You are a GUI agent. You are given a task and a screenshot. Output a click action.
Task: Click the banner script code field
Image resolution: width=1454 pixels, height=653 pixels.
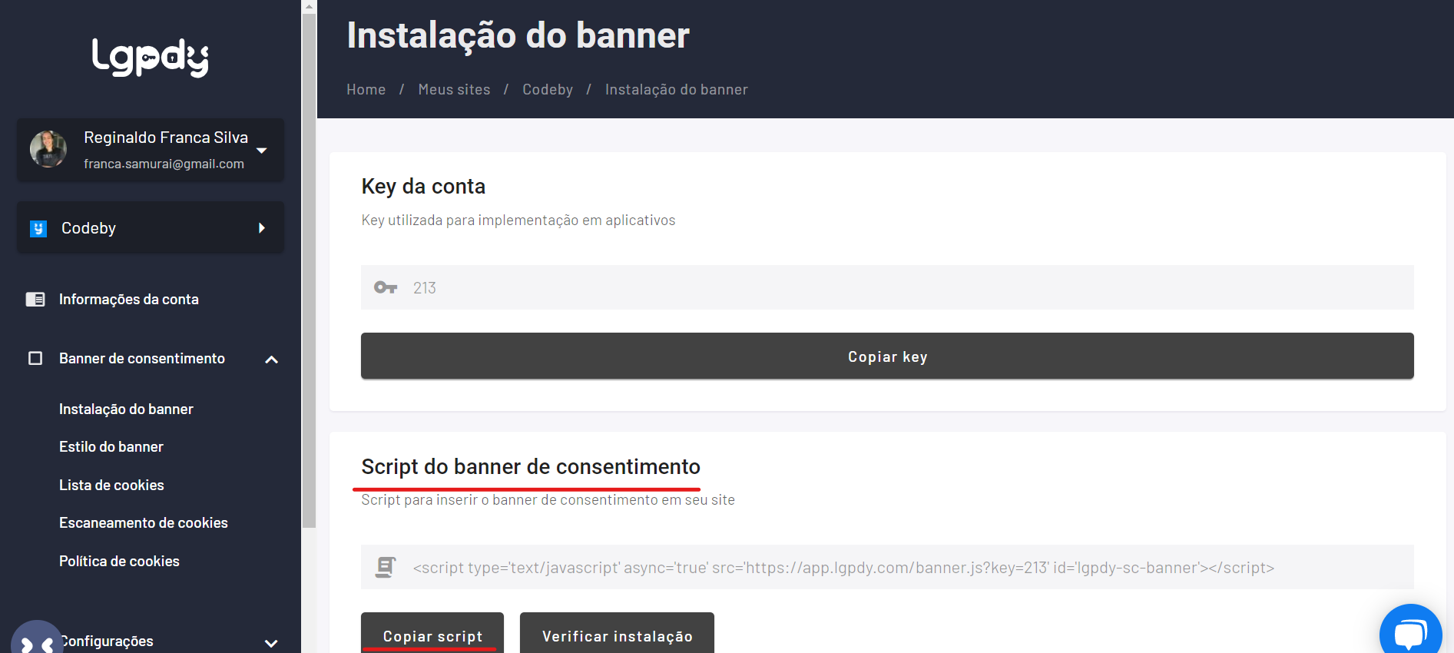887,567
